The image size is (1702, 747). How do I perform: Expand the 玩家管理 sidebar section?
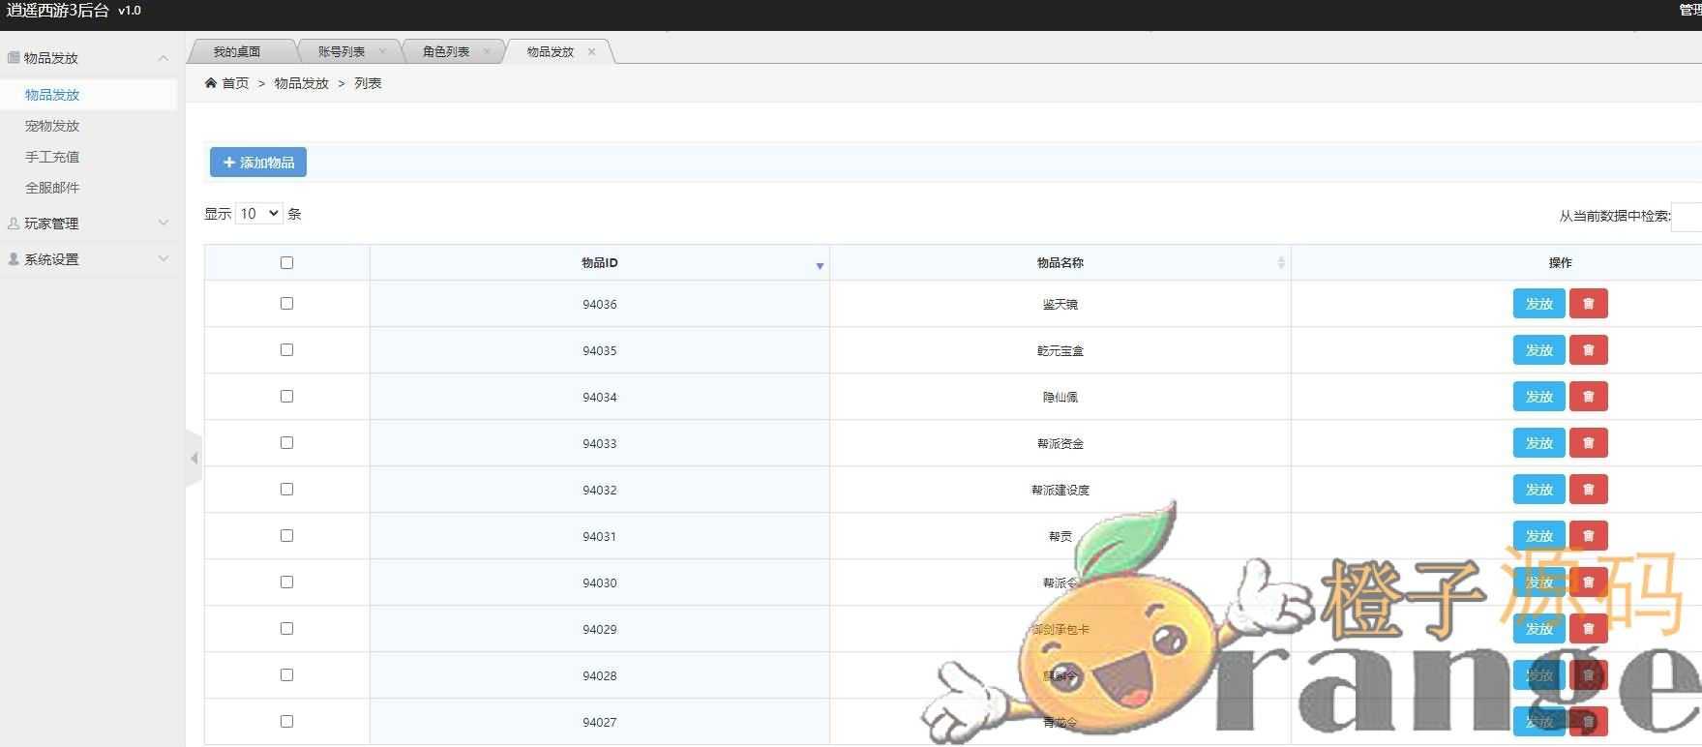coord(87,224)
